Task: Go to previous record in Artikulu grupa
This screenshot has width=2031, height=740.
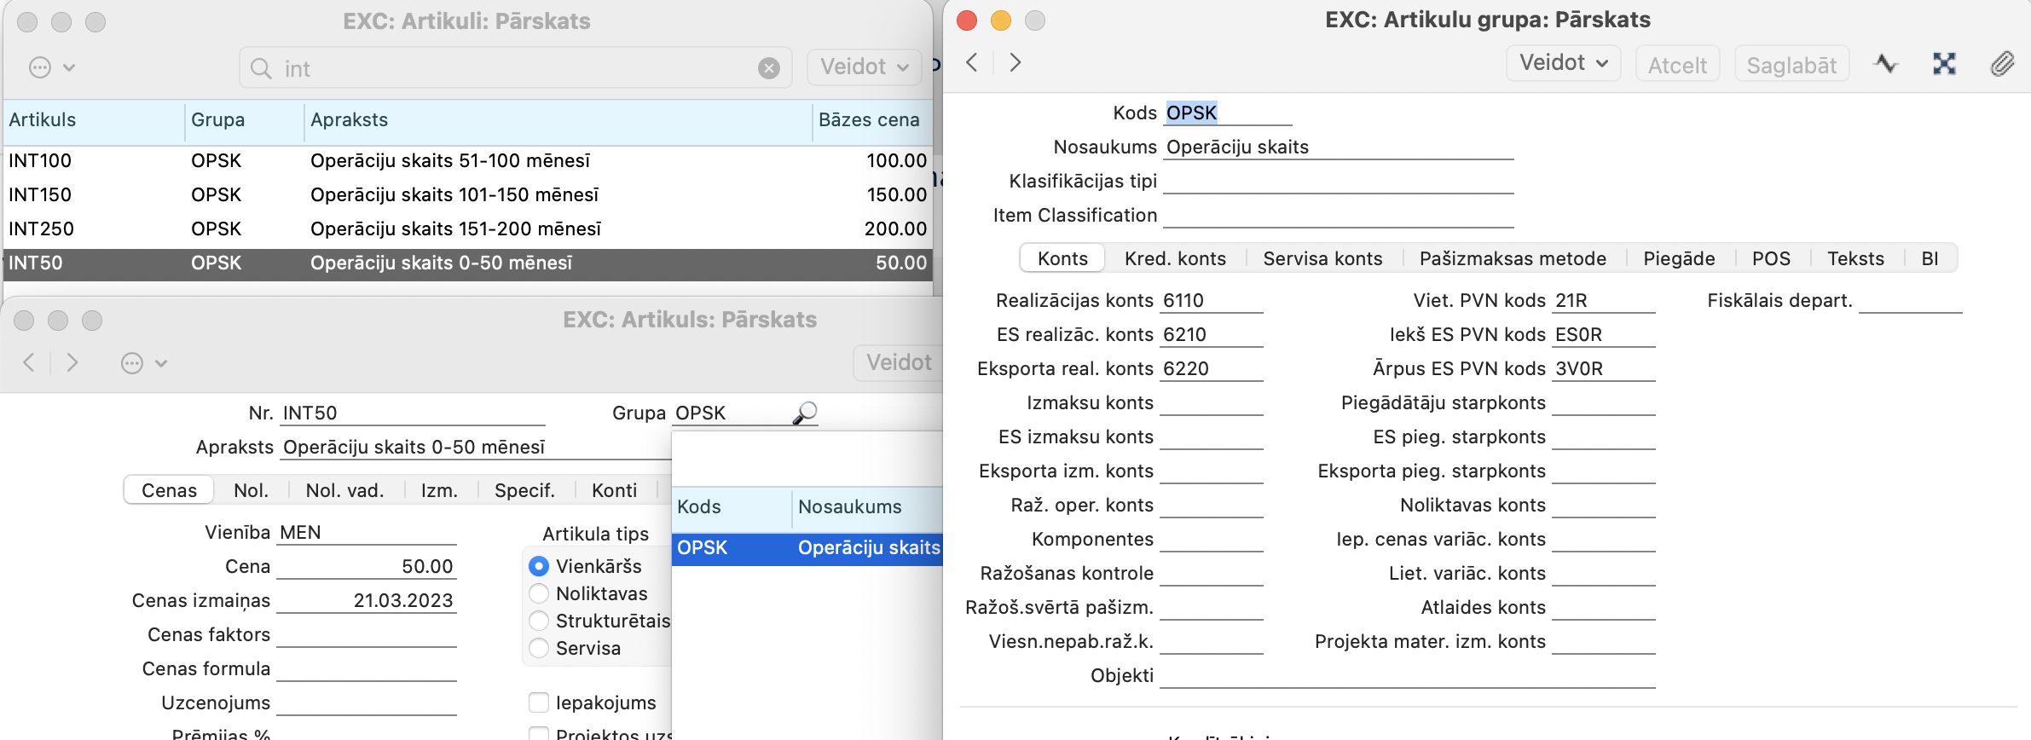Action: click(x=971, y=62)
